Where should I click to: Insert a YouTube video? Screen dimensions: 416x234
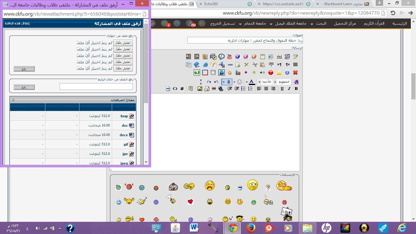coord(230,57)
